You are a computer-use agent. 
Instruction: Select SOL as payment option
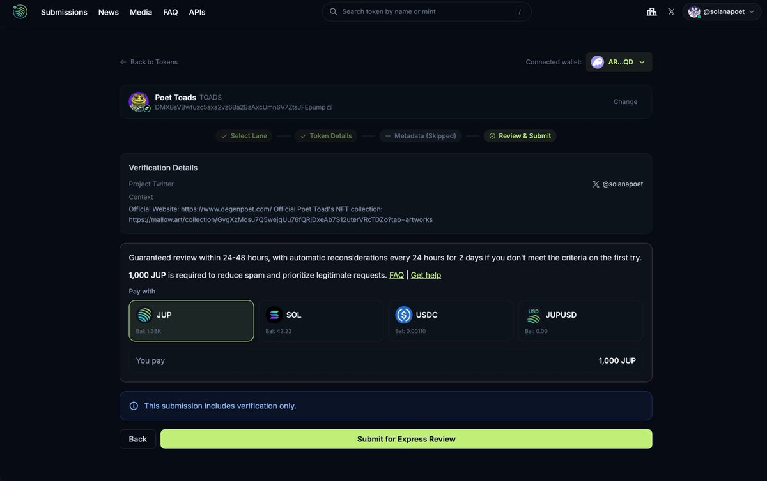321,321
